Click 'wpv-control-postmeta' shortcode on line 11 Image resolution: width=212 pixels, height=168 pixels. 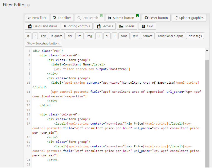click(70, 92)
